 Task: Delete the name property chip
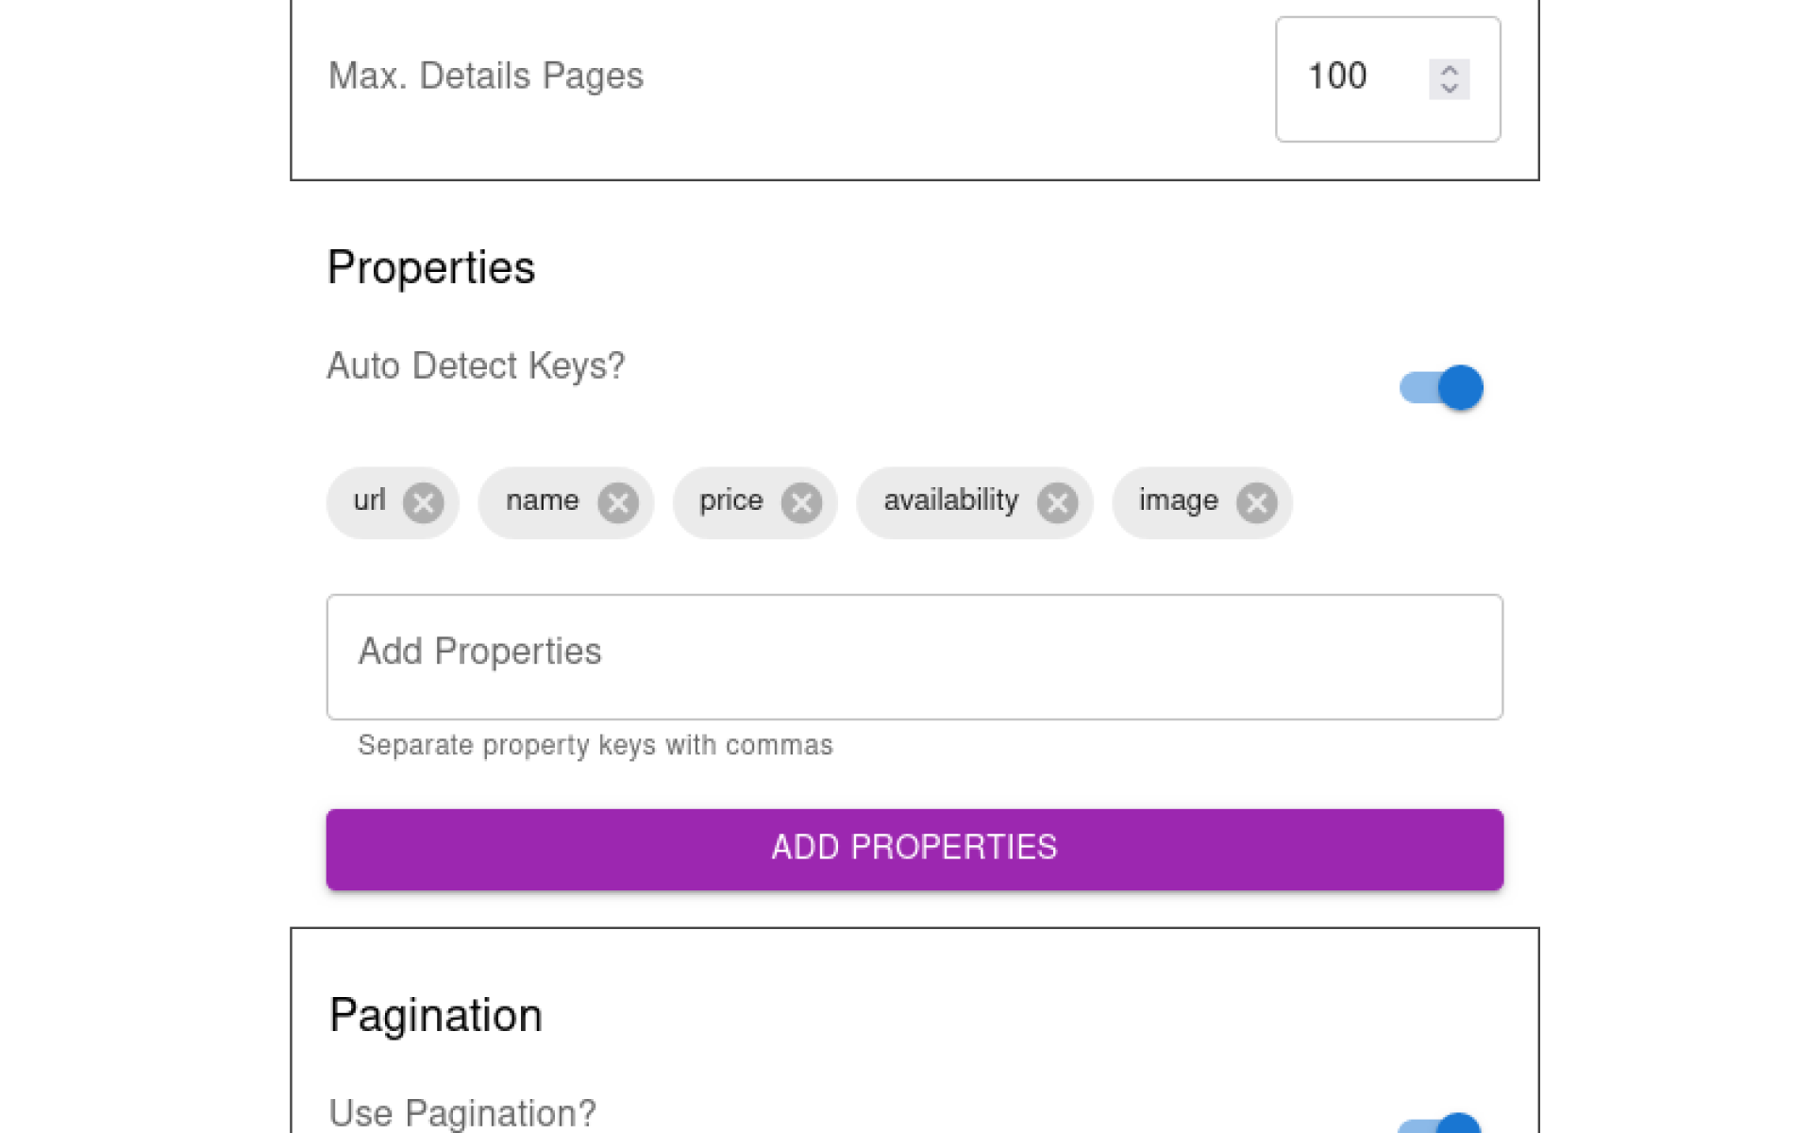[618, 503]
